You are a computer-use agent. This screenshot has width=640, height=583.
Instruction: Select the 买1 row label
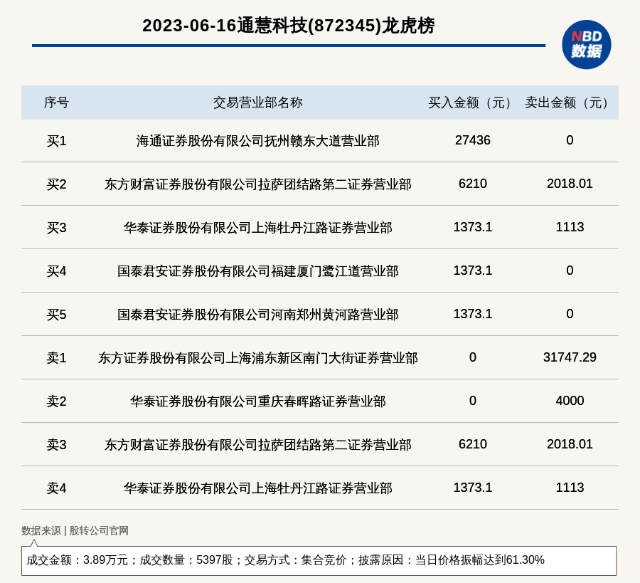(x=56, y=141)
